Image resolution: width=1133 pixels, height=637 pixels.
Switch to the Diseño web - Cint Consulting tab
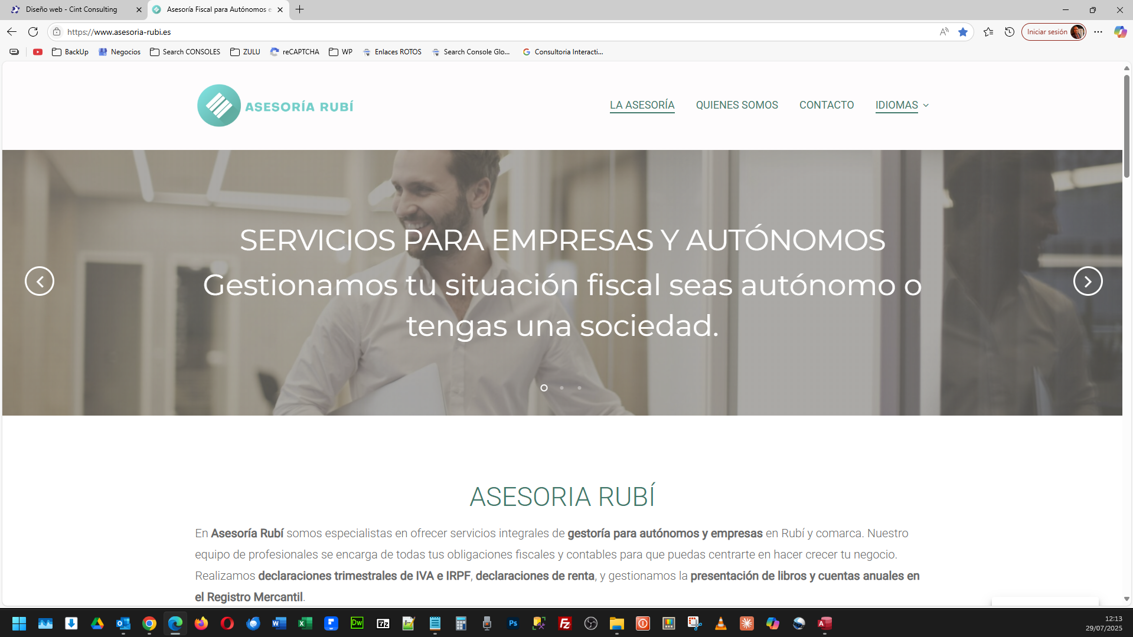[x=71, y=9]
